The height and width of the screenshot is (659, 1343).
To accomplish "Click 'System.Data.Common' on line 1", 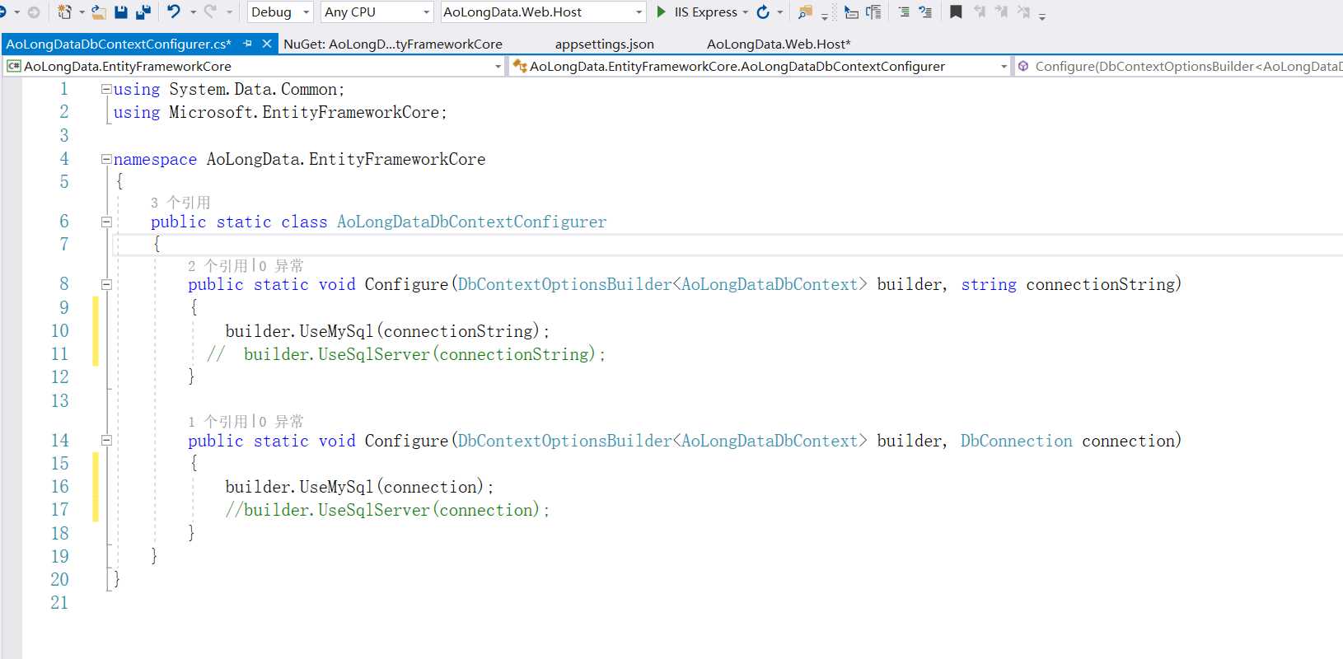I will [x=253, y=89].
